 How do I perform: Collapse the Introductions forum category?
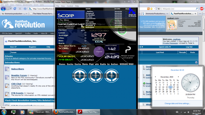coord(196,63)
